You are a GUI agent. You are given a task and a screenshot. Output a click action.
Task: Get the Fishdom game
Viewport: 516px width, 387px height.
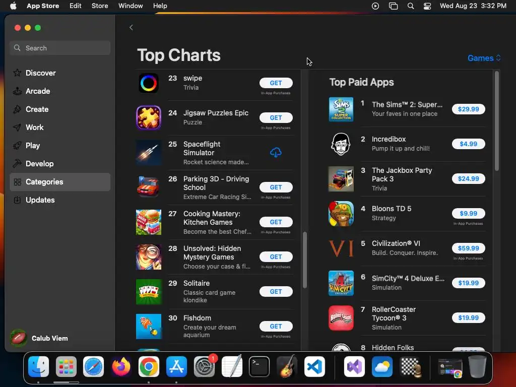276,327
